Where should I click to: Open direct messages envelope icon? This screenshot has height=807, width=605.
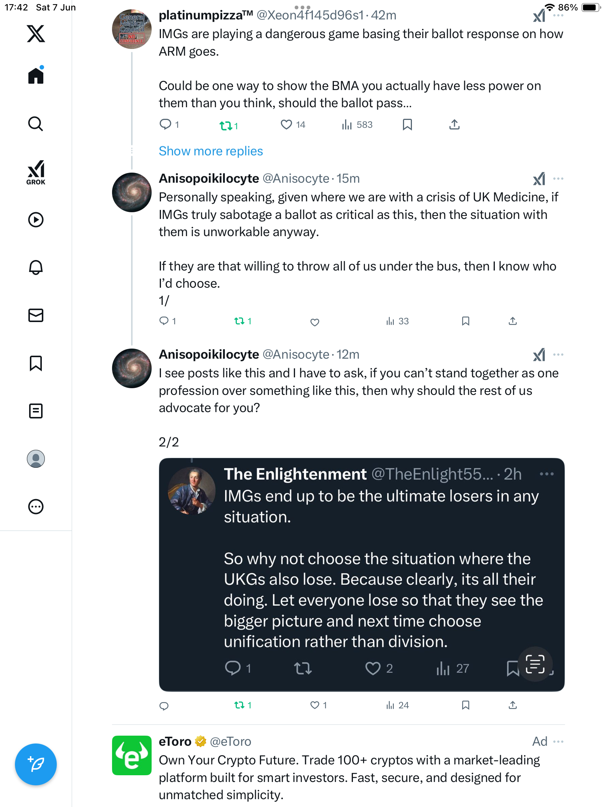[36, 315]
